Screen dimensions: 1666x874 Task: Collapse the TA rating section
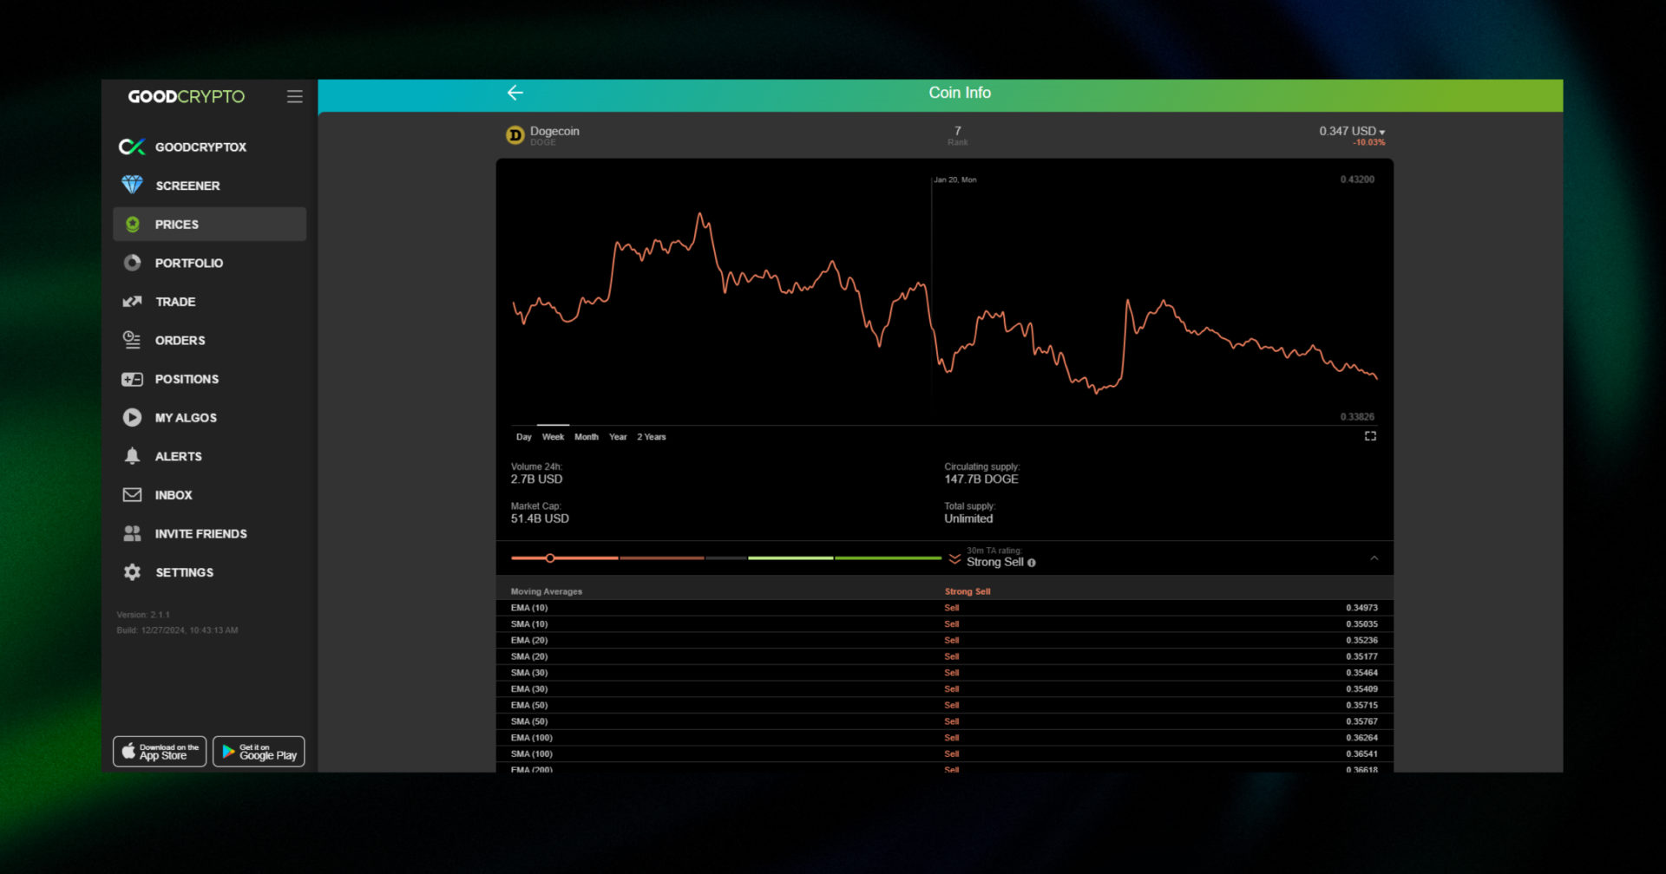[1374, 558]
